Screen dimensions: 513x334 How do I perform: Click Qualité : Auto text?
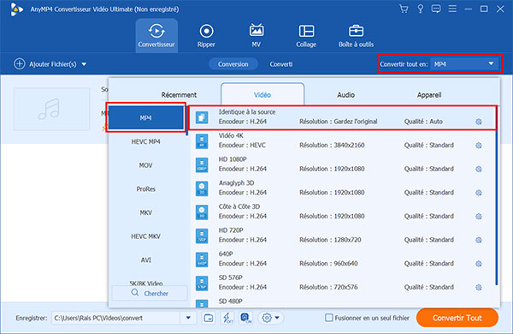pyautogui.click(x=423, y=122)
